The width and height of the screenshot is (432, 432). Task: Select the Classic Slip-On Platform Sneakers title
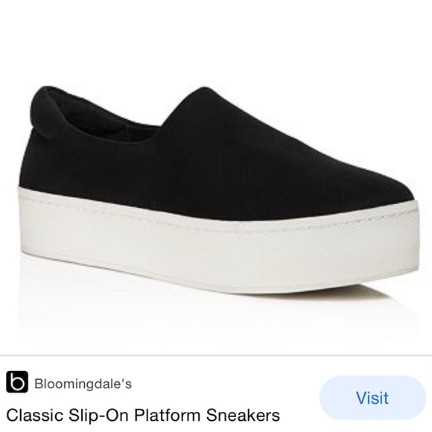tap(143, 415)
